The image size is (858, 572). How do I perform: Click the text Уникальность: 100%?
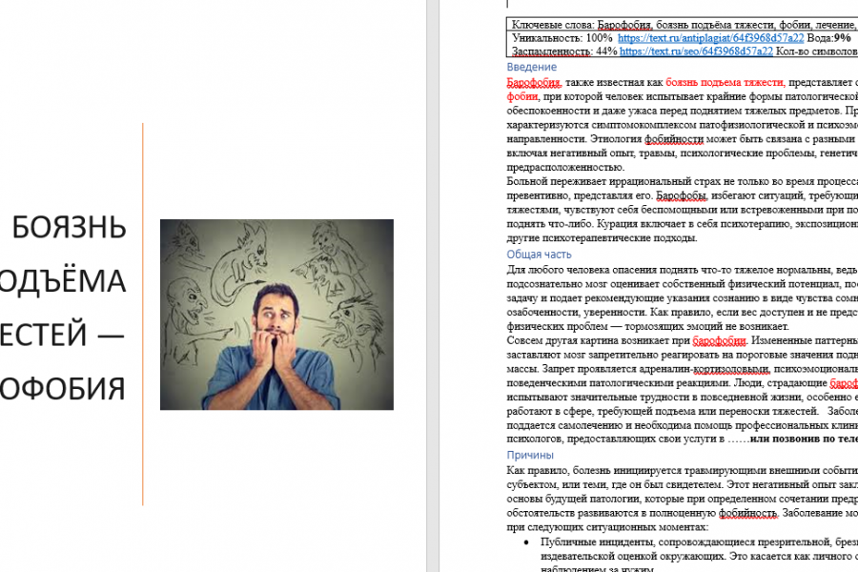[x=562, y=38]
